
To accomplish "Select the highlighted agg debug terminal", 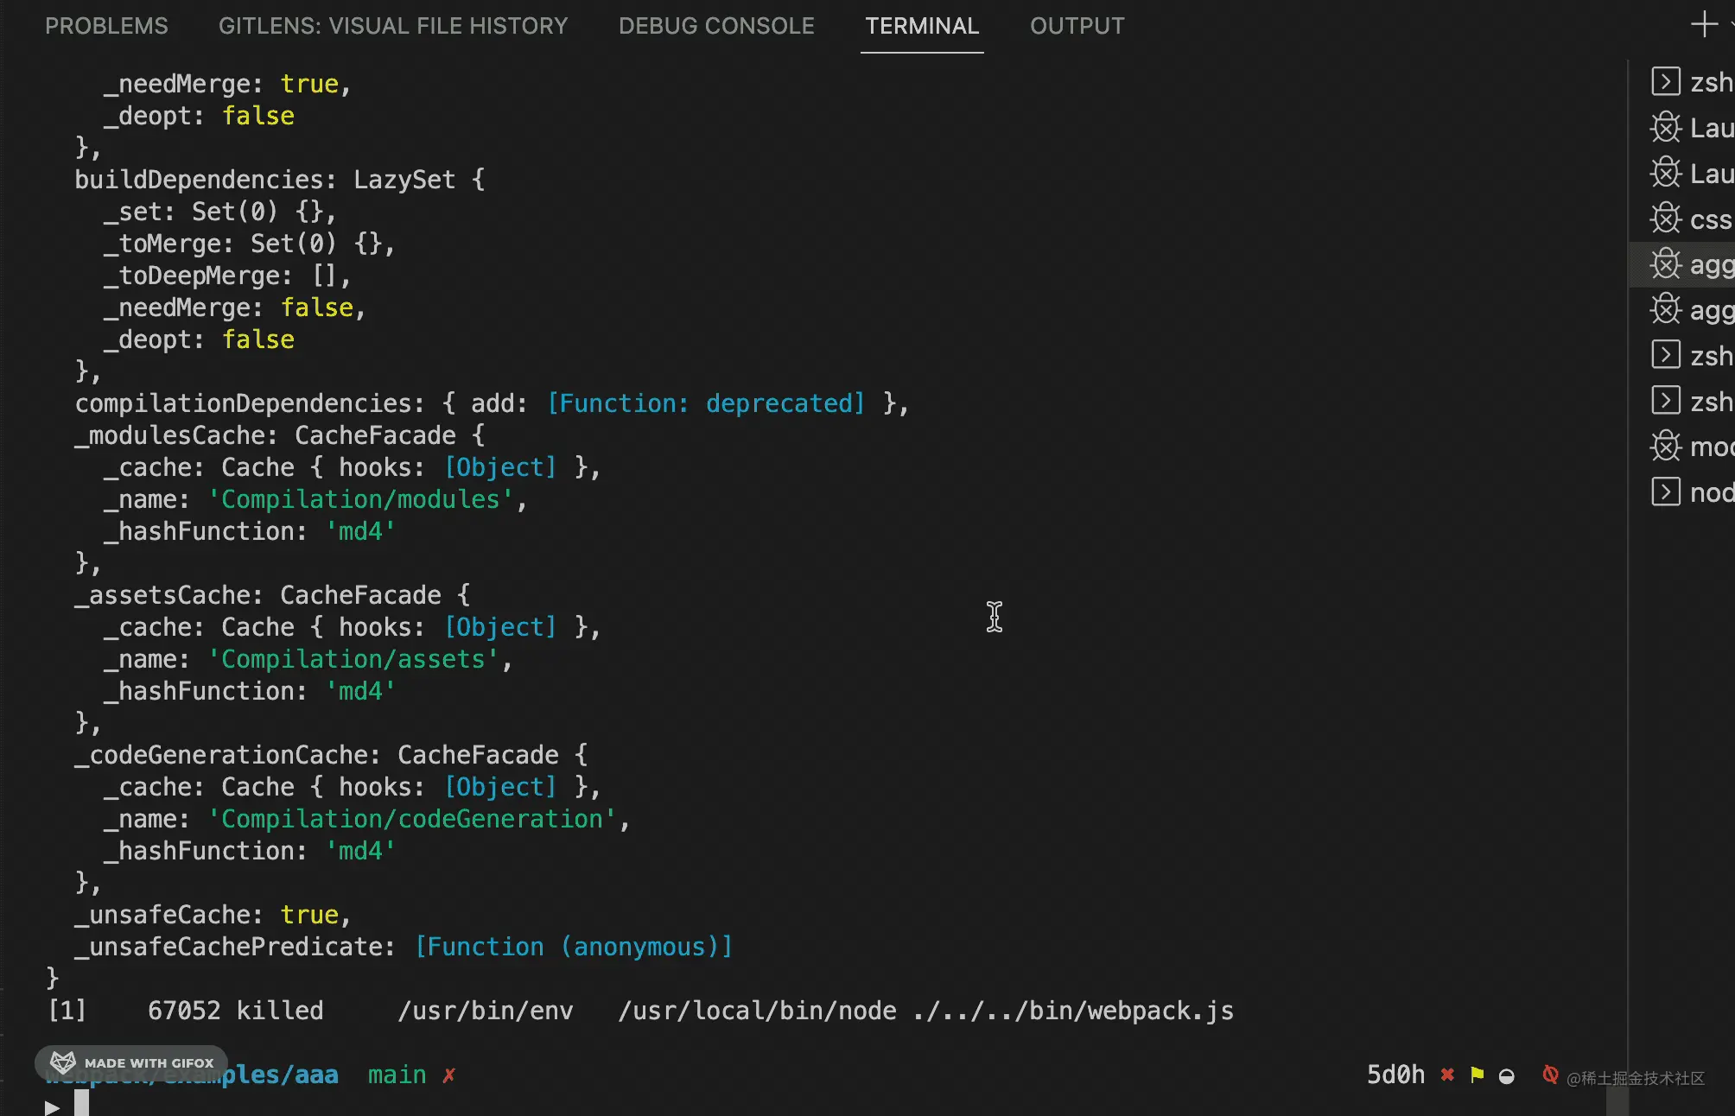I will 1692,265.
